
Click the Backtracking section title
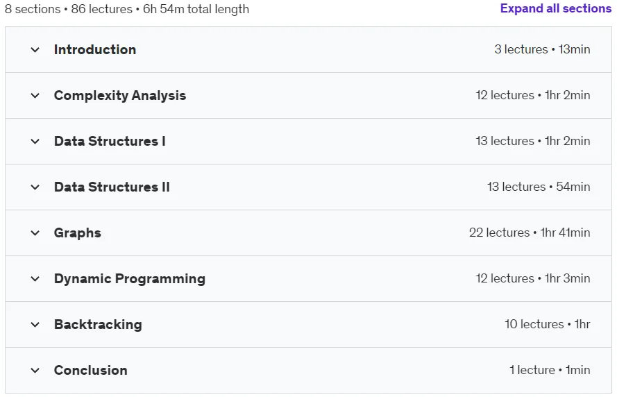[98, 325]
